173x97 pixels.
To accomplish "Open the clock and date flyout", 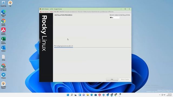I will point(169,95).
